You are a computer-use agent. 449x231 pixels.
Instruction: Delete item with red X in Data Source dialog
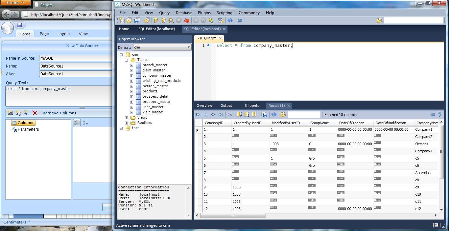(35, 113)
